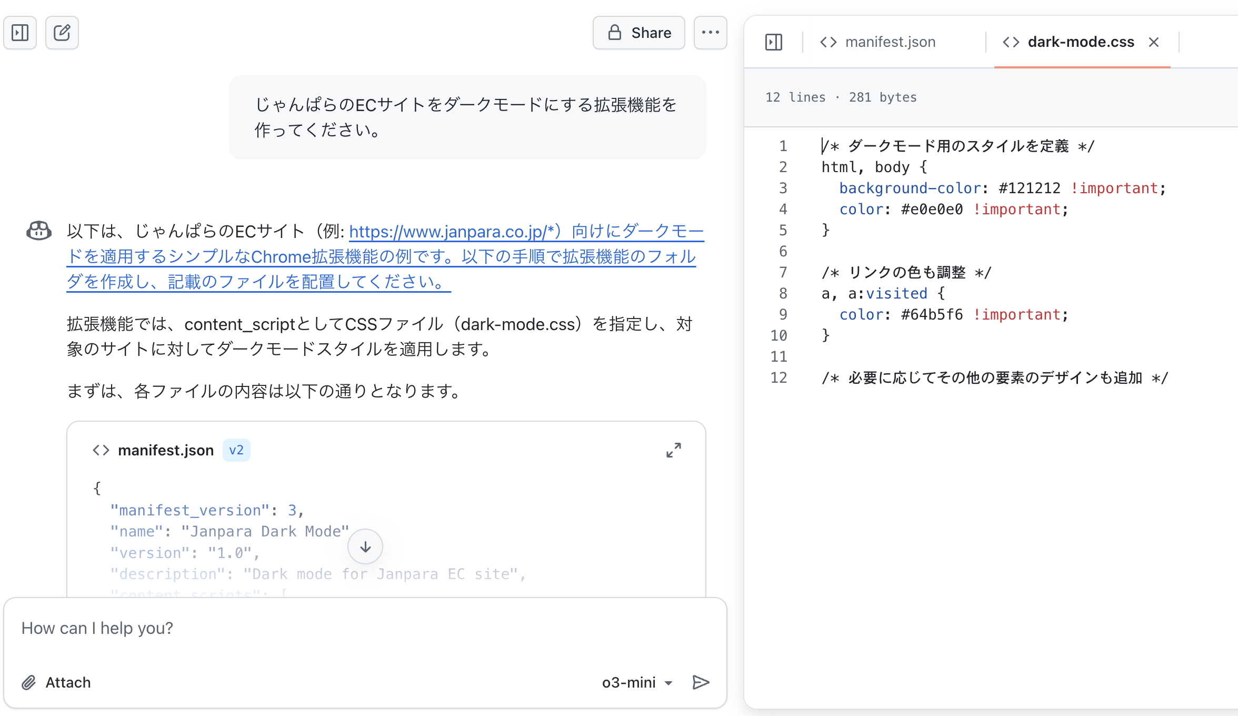Select the dark-mode.css tab

coord(1080,42)
